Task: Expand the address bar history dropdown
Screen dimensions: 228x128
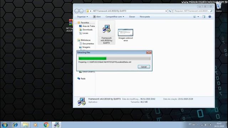Action: 166,11
